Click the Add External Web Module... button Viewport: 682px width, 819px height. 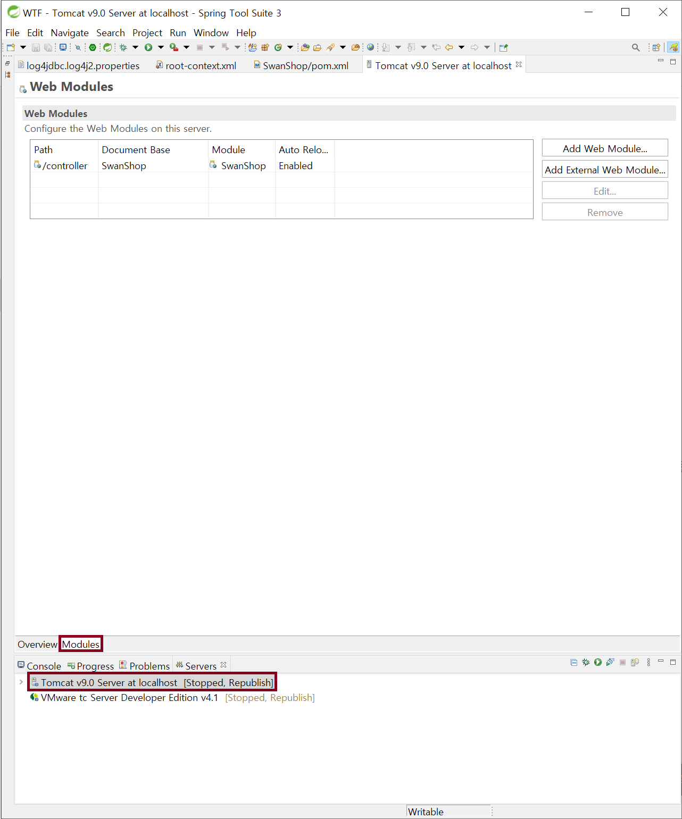pyautogui.click(x=605, y=170)
